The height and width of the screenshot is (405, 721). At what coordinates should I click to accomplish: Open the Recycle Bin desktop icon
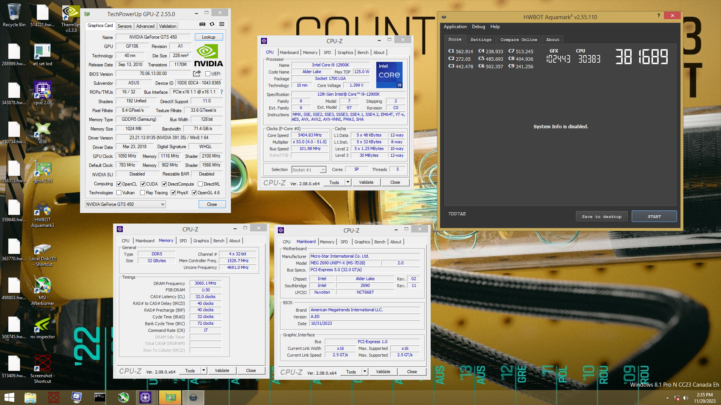[x=14, y=16]
